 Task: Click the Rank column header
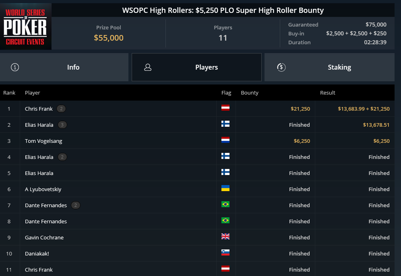coord(9,93)
